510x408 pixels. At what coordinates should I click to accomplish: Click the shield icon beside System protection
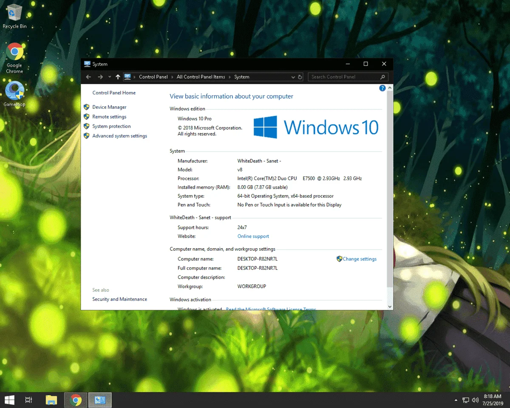86,126
